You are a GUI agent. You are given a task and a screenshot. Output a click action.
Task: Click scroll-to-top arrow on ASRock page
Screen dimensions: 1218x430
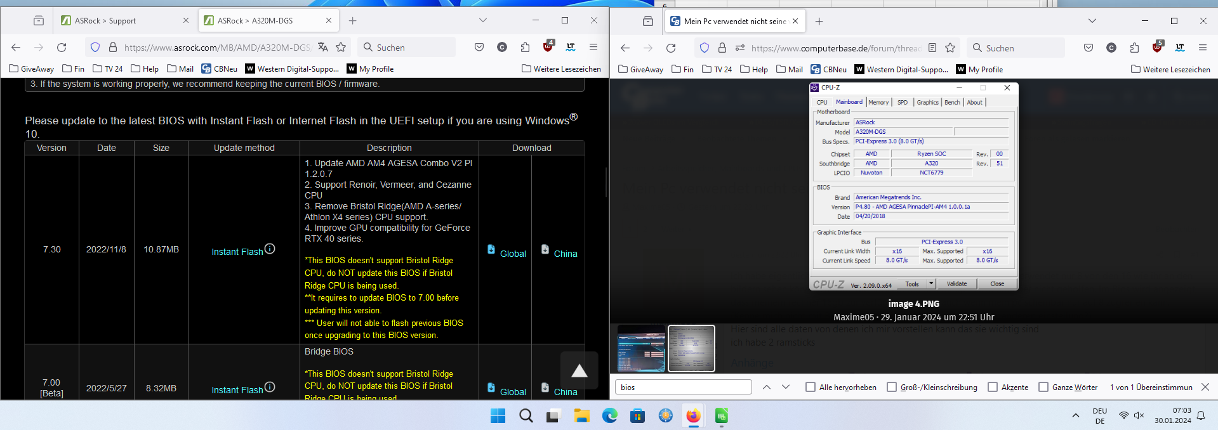tap(579, 370)
